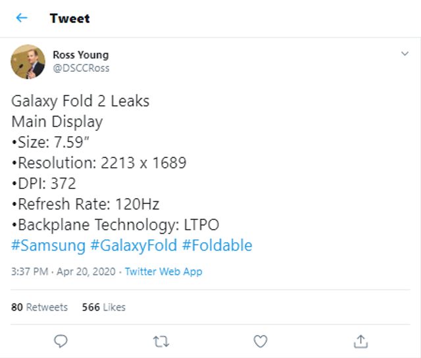Image resolution: width=421 pixels, height=358 pixels.
Task: Click the "Resolution: 2213 x 1689" line
Action: (100, 163)
